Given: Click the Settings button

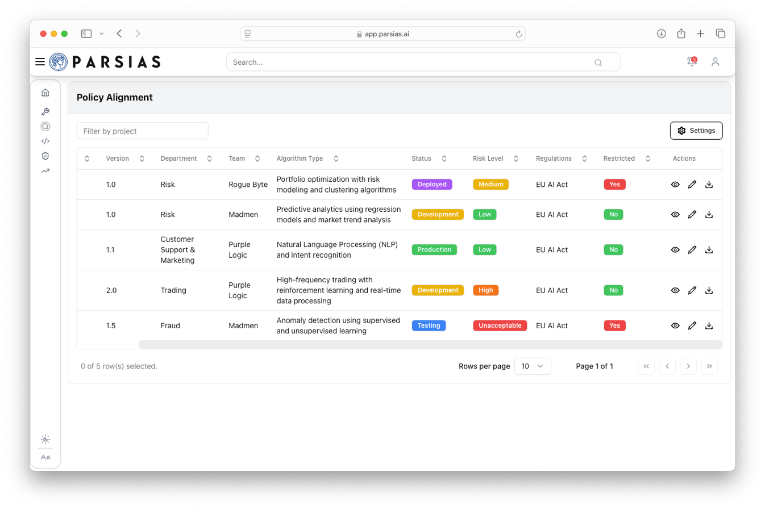Looking at the screenshot, I should pos(696,131).
